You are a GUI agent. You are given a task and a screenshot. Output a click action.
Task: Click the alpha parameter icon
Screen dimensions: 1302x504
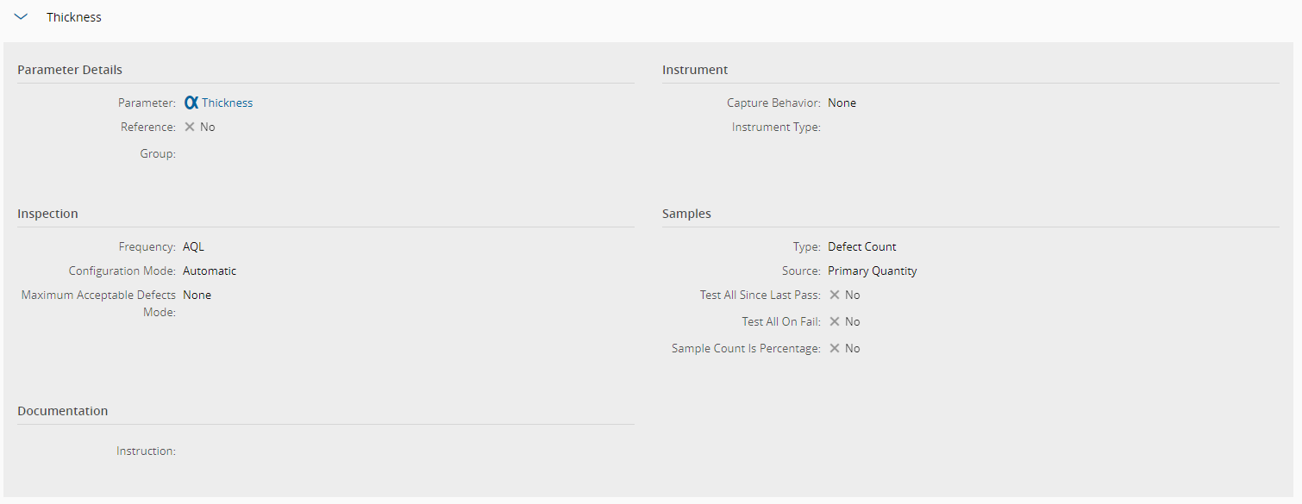click(191, 103)
